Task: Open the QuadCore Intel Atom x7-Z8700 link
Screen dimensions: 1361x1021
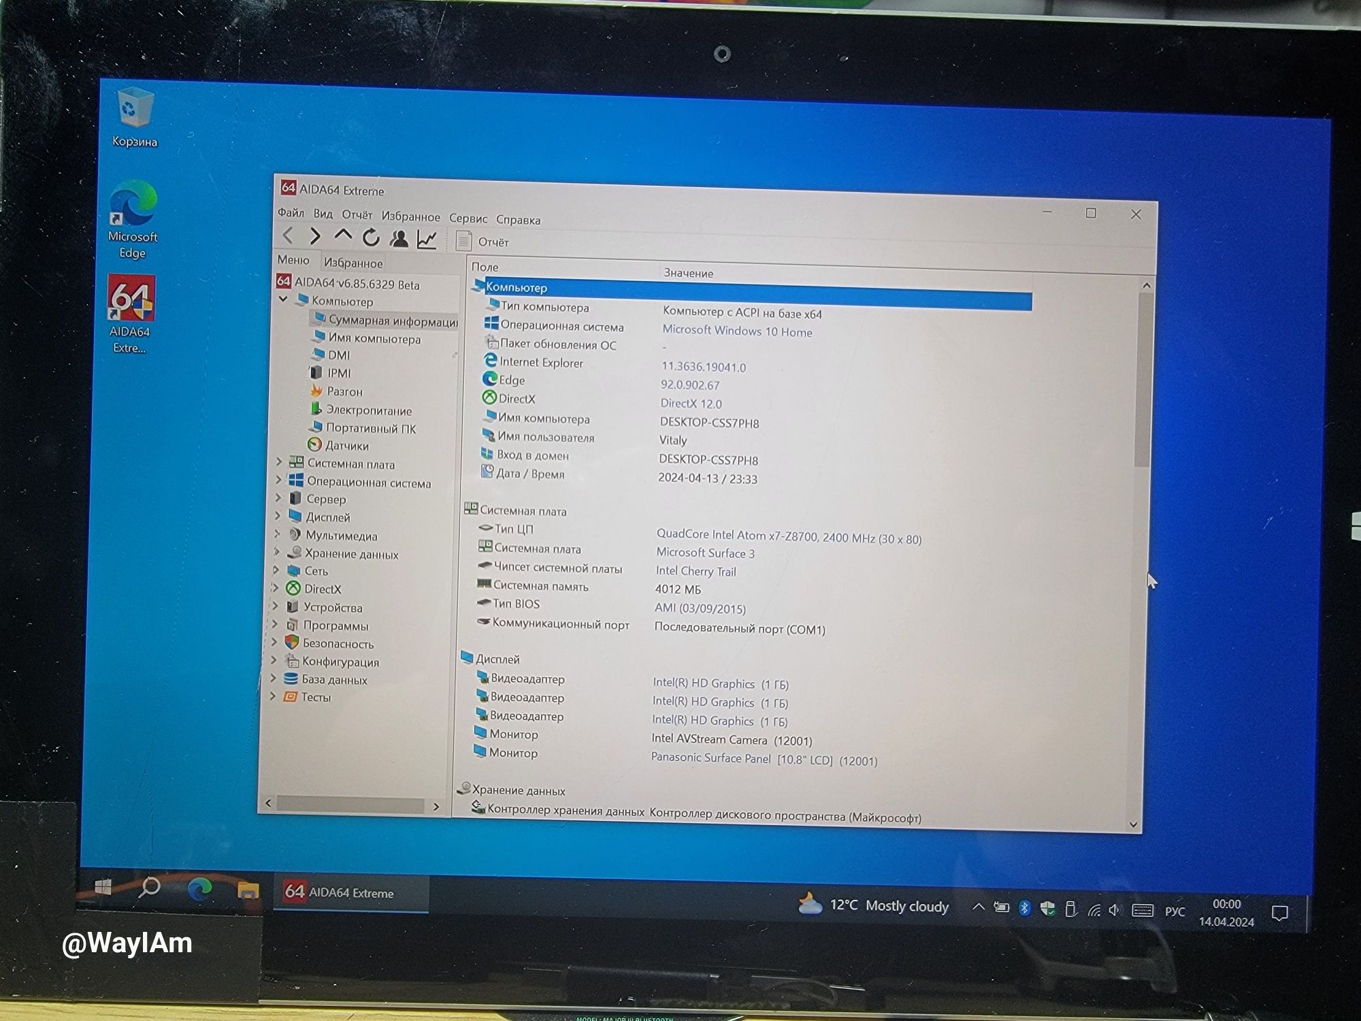Action: click(789, 537)
